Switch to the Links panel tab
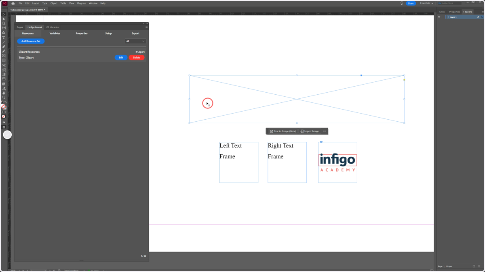Viewport: 485px width, 272px height. (x=442, y=12)
